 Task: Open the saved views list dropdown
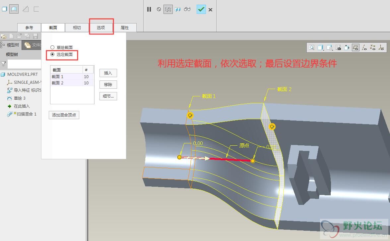click(330, 47)
